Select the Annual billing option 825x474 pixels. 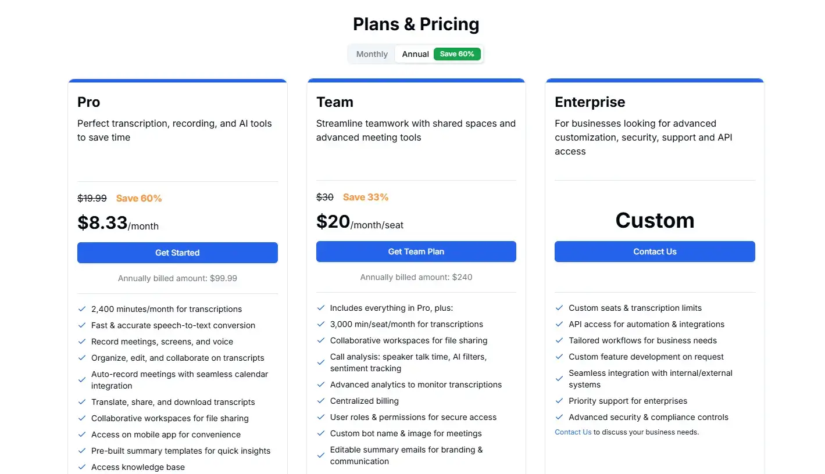point(415,53)
